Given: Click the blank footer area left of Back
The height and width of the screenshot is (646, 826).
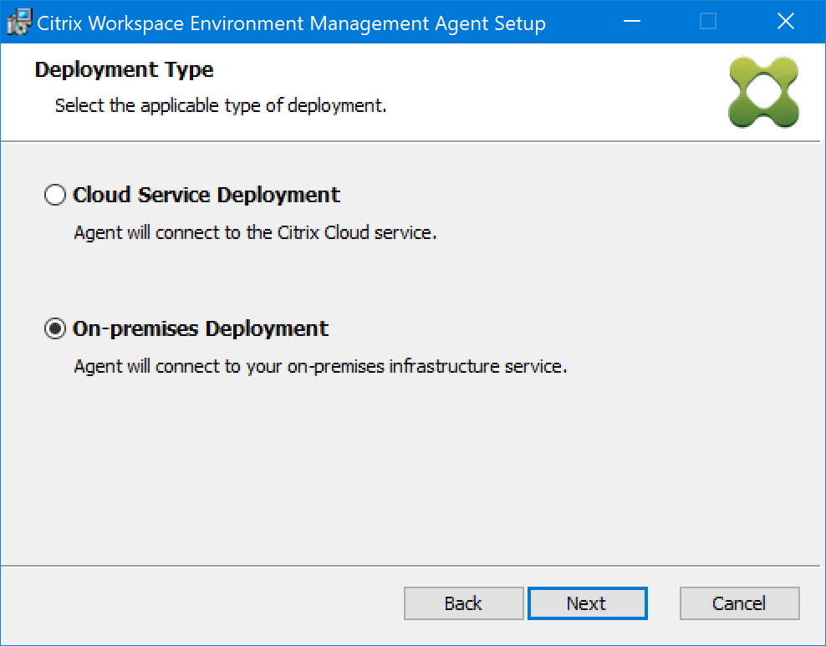Looking at the screenshot, I should click(201, 603).
